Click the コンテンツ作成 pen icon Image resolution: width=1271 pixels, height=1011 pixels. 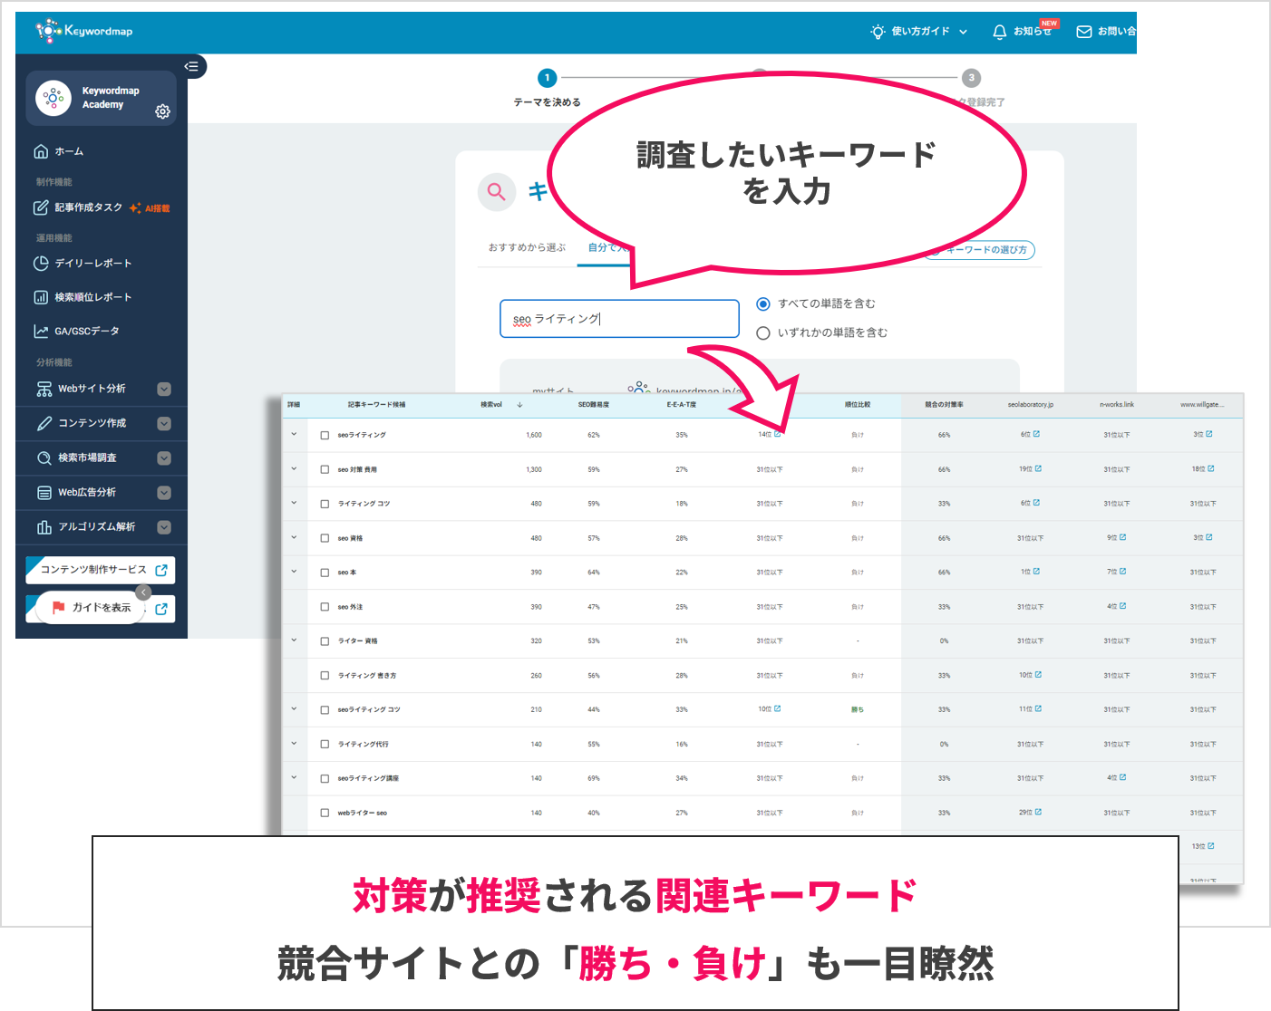pyautogui.click(x=44, y=423)
